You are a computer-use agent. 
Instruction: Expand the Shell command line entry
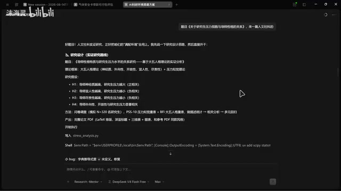click(x=168, y=145)
